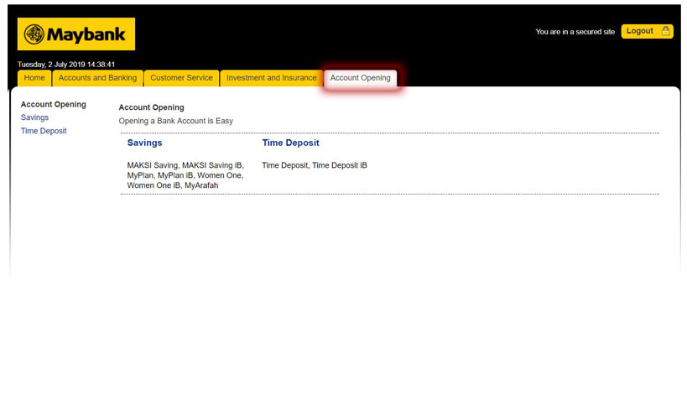687x406 pixels.
Task: Open the Savings link in the left sidebar
Action: [34, 117]
